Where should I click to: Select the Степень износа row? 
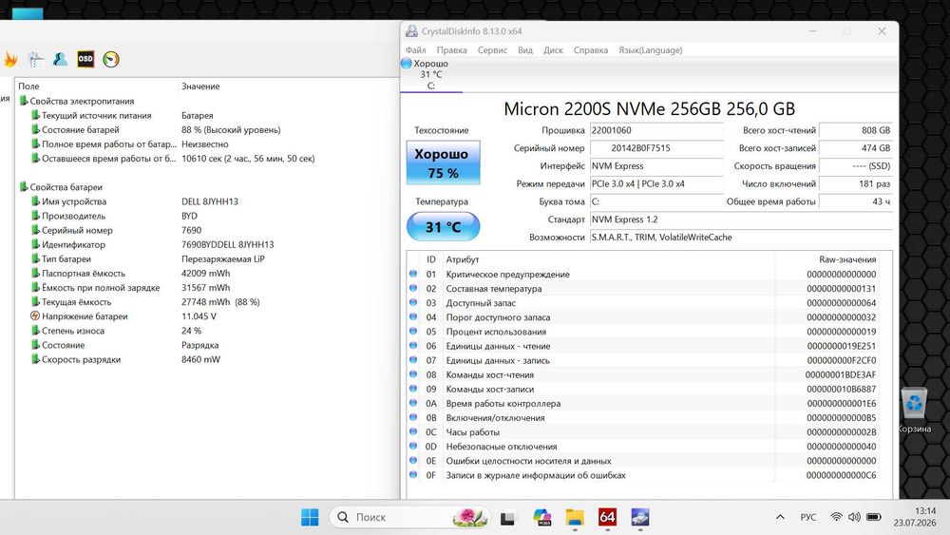pyautogui.click(x=206, y=330)
